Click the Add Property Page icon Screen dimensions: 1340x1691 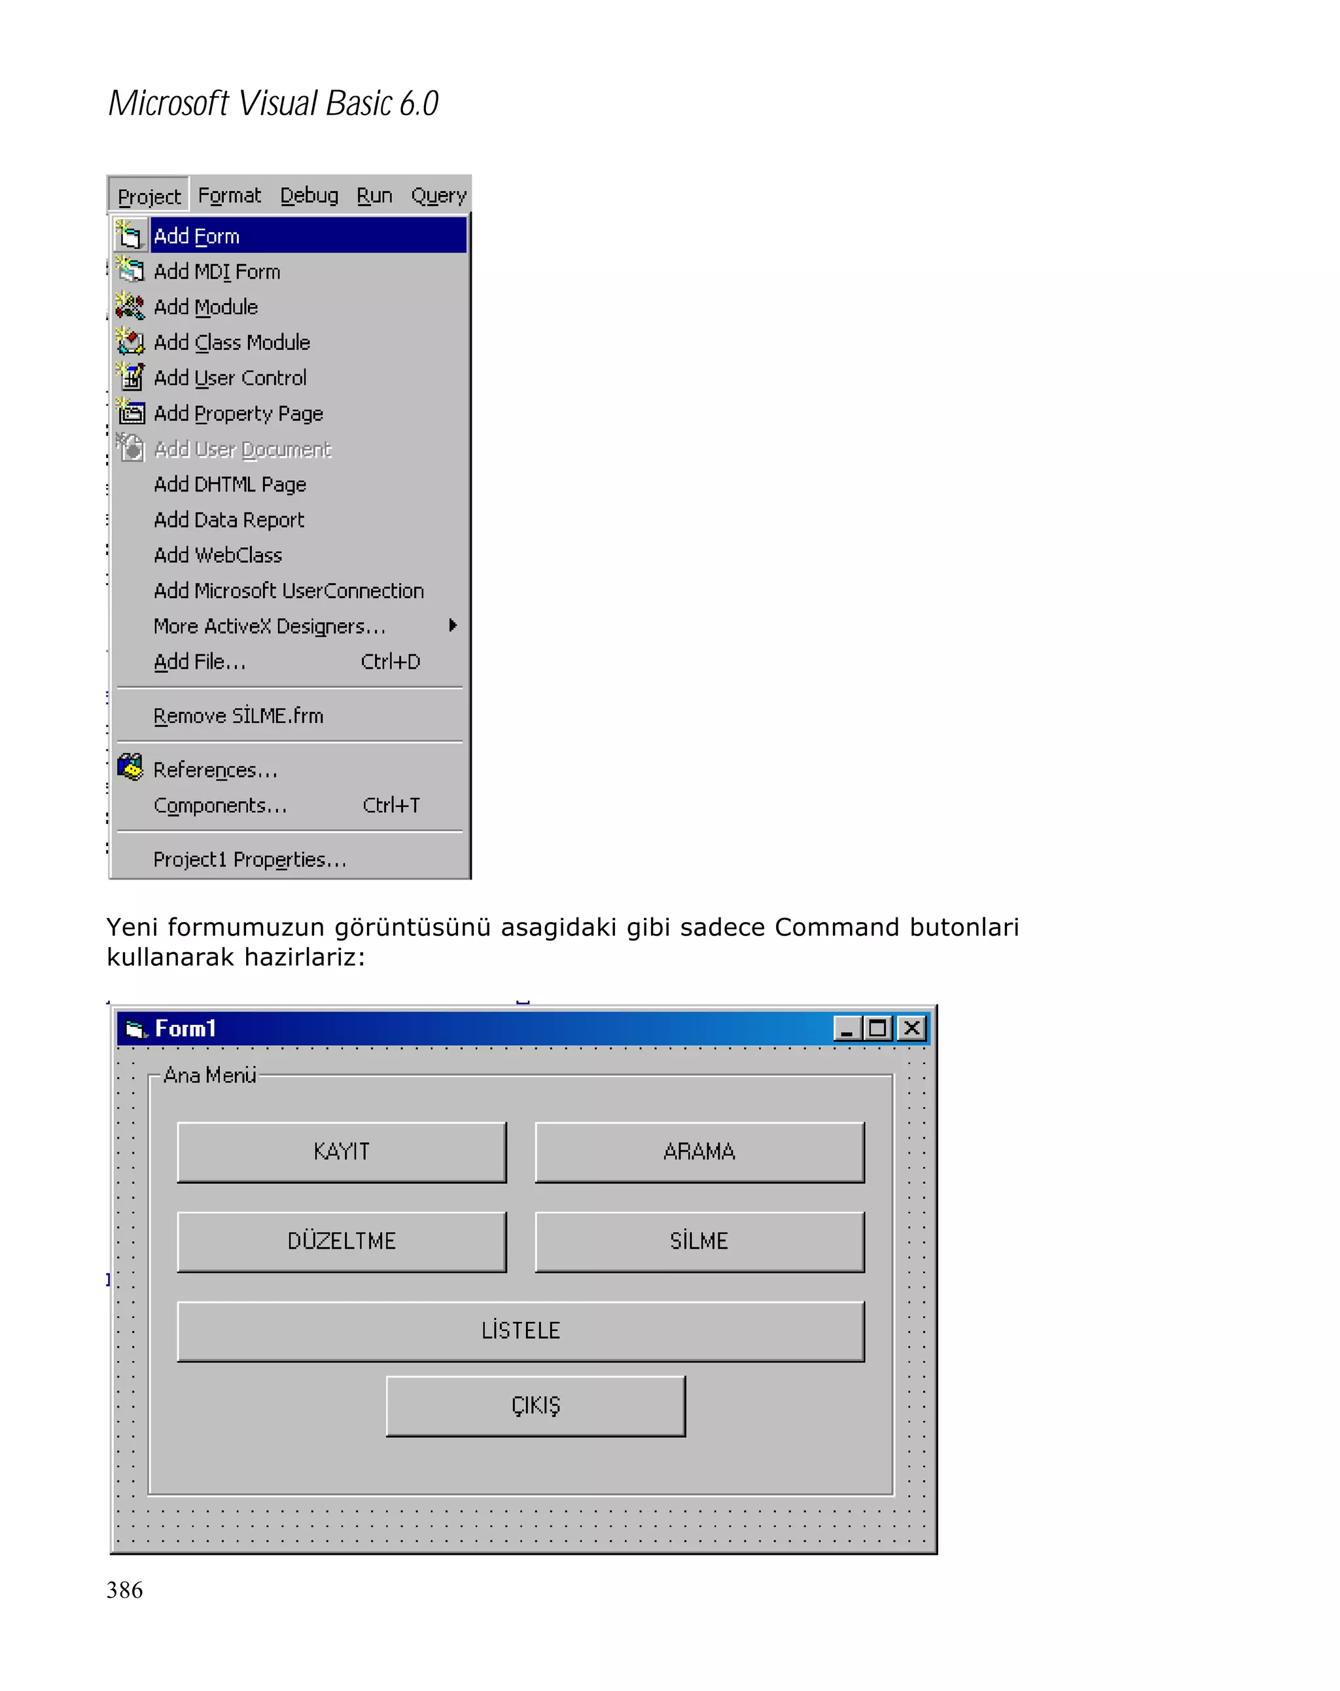click(x=130, y=412)
